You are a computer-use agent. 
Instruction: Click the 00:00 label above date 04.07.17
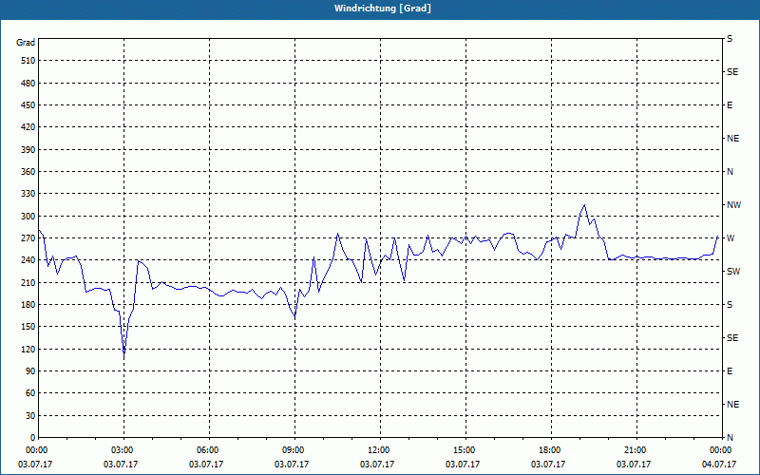(721, 450)
